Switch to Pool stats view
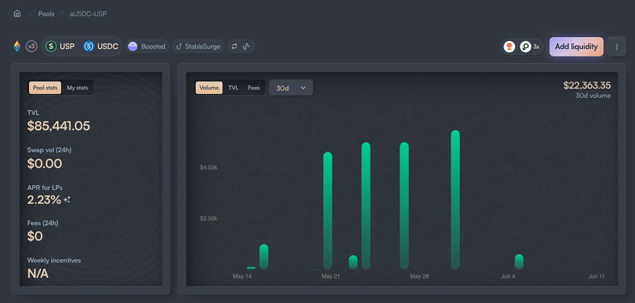635x303 pixels. (x=45, y=88)
